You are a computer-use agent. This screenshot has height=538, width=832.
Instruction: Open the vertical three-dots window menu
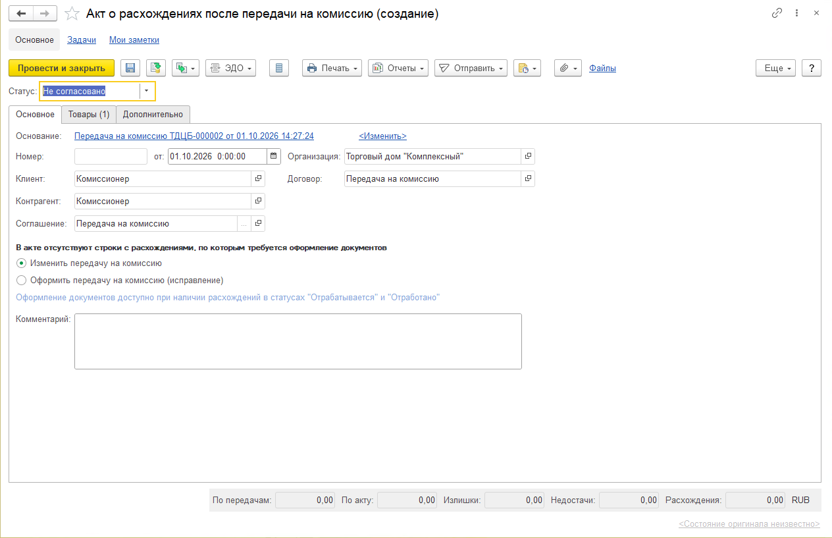click(x=797, y=13)
